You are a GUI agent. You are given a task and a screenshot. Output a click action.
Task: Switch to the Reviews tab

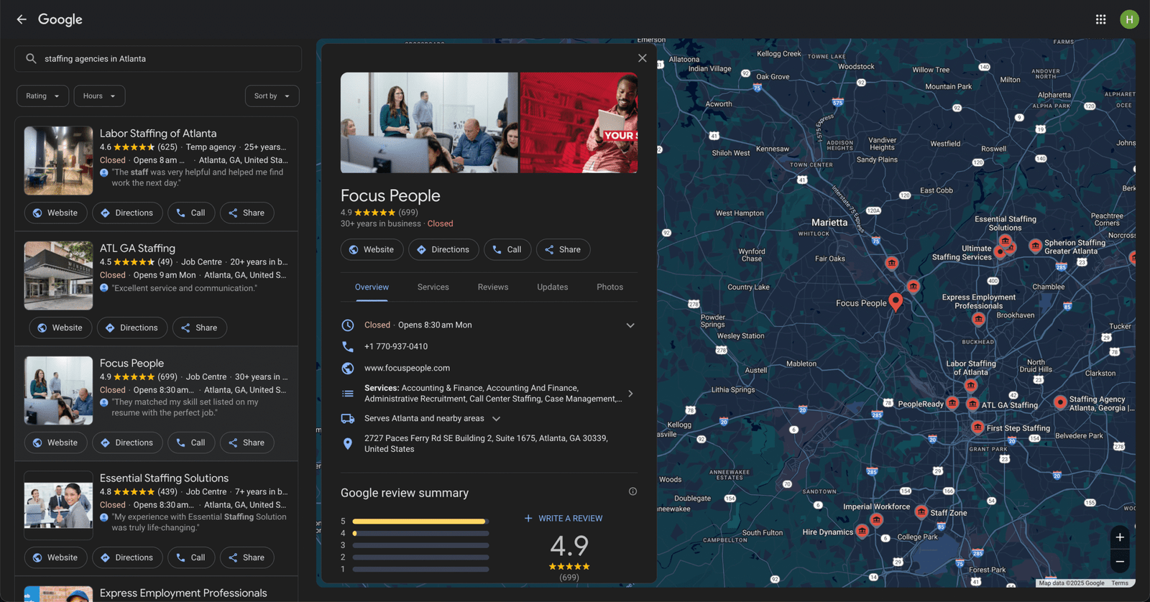pyautogui.click(x=493, y=287)
